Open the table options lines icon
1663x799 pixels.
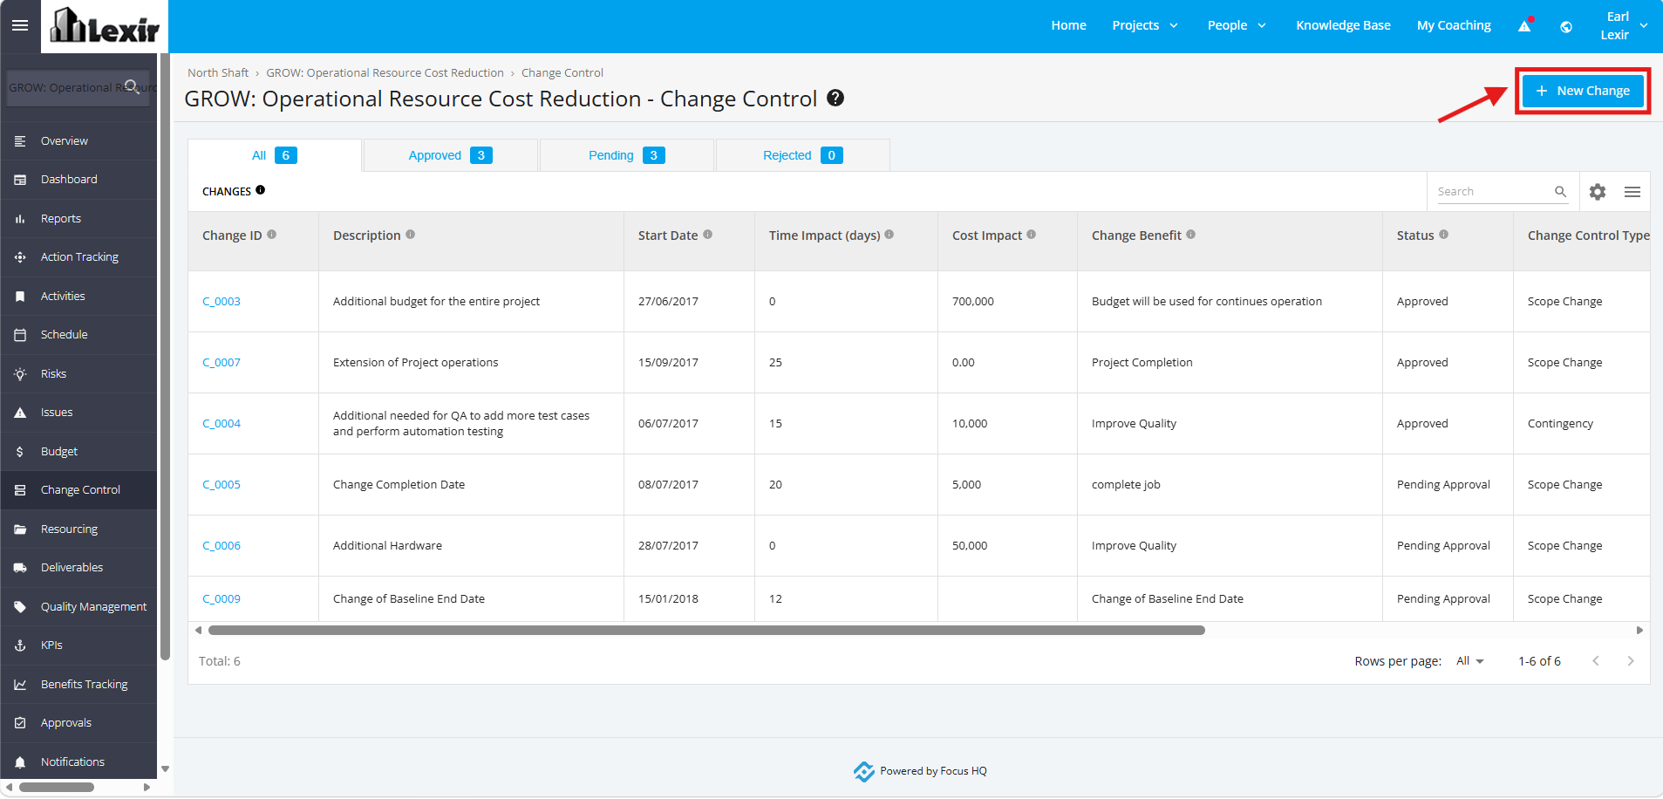(x=1632, y=192)
